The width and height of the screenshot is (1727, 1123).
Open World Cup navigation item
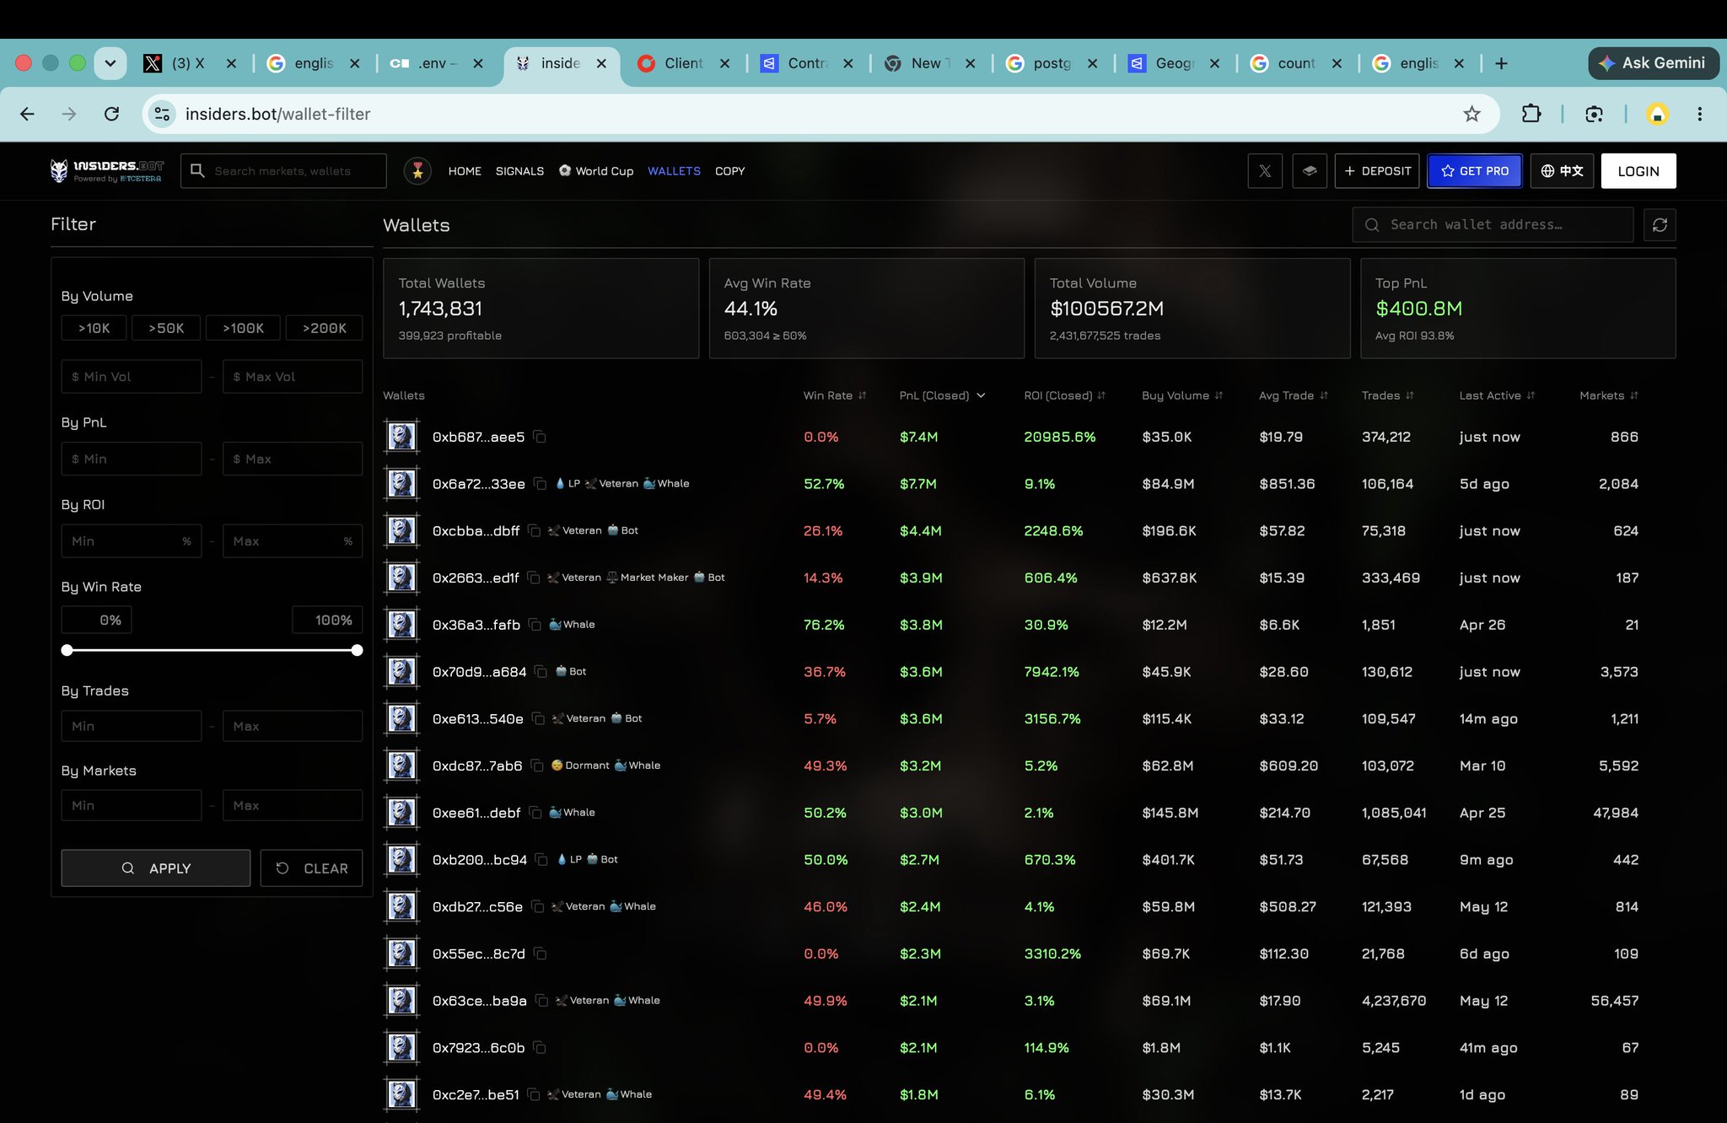tap(596, 171)
